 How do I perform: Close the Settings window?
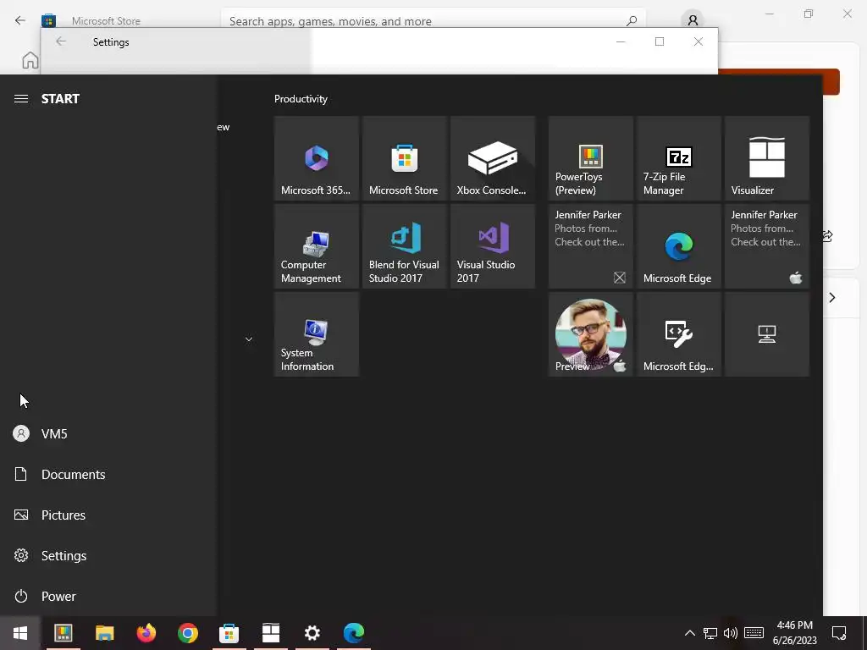[x=699, y=41]
